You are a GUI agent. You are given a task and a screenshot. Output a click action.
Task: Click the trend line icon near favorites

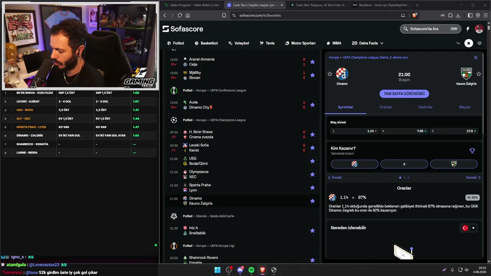(x=458, y=43)
